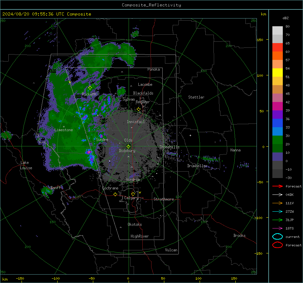Viewport: 303px width, 283px height.
Task: Click the RedDeer city label
Action: 143,102
